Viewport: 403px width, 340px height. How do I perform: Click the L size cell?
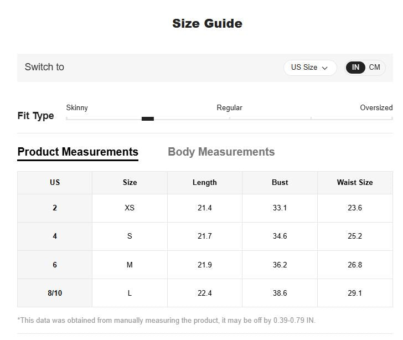tap(130, 293)
